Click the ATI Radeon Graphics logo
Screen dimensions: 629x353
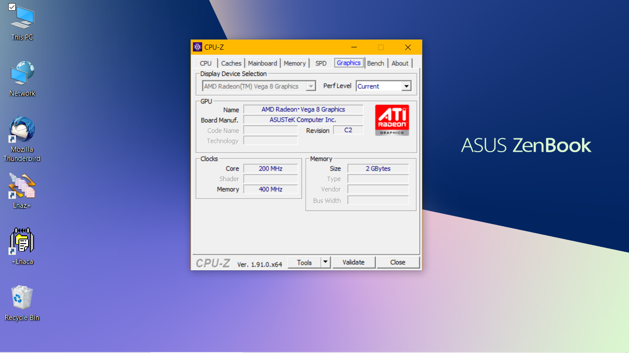point(392,120)
